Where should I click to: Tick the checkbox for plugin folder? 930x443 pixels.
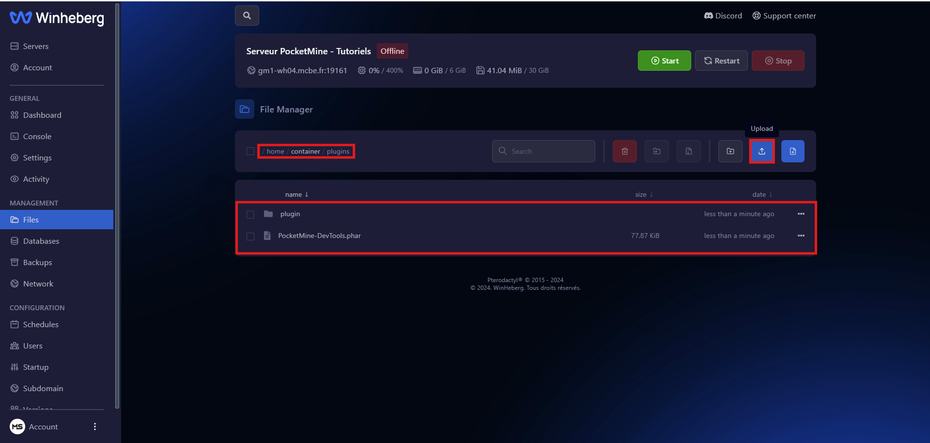[x=250, y=214]
